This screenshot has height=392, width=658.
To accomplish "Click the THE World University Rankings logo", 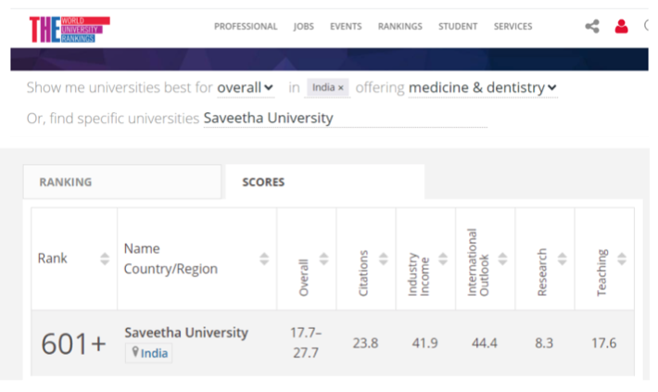I will 69,28.
